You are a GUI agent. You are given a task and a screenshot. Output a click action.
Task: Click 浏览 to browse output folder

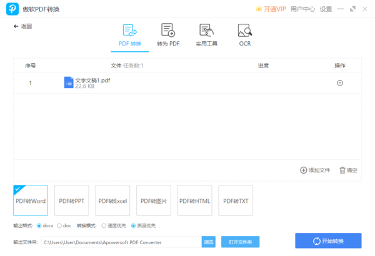pyautogui.click(x=209, y=242)
